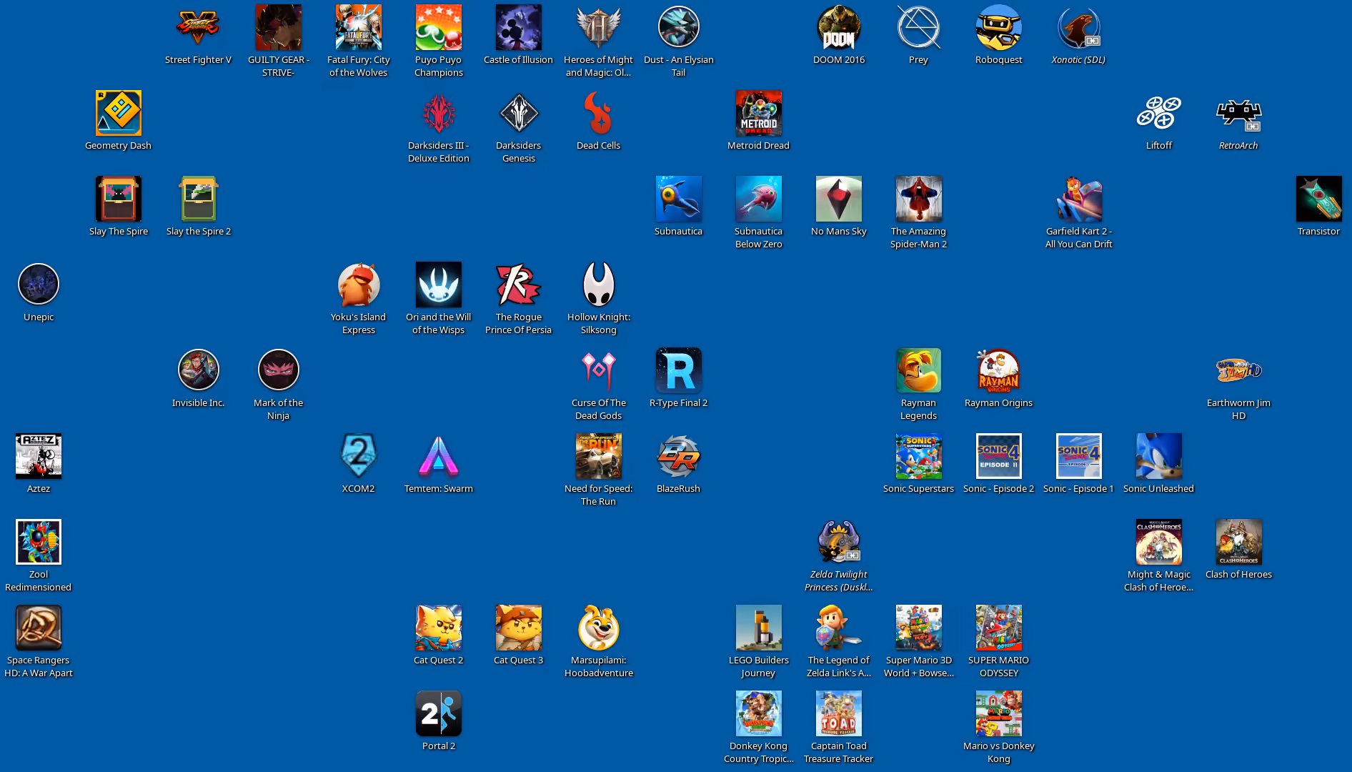Open the Street Fighter V icon
The image size is (1352, 772).
[198, 27]
